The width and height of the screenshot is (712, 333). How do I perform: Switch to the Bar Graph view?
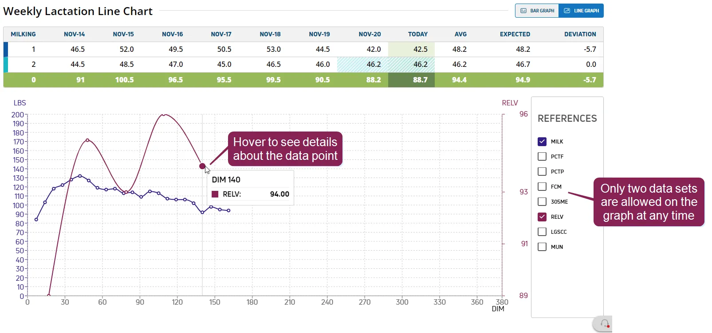[537, 11]
